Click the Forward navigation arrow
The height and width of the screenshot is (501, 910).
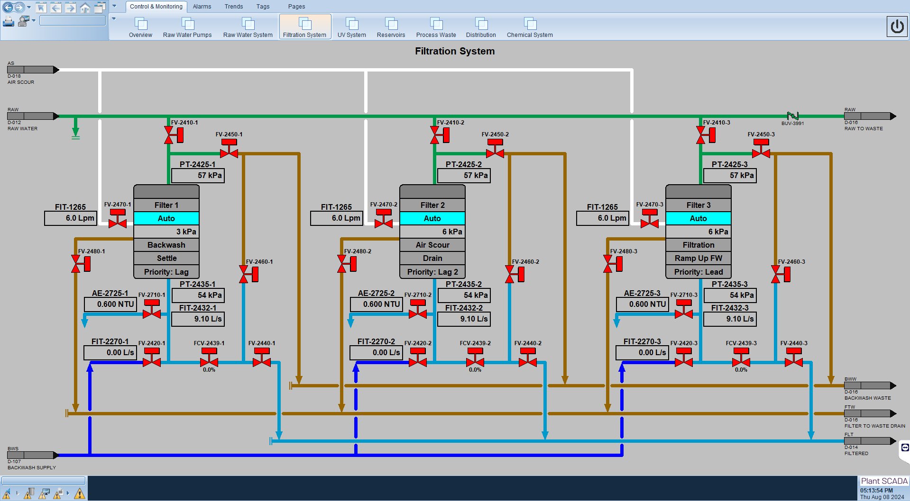[19, 7]
